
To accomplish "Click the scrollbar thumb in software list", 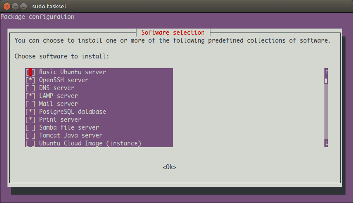I will coord(326,80).
